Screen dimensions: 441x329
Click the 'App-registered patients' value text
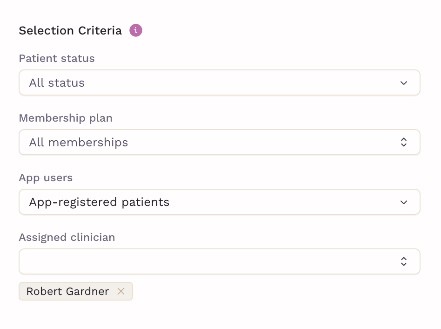point(99,202)
